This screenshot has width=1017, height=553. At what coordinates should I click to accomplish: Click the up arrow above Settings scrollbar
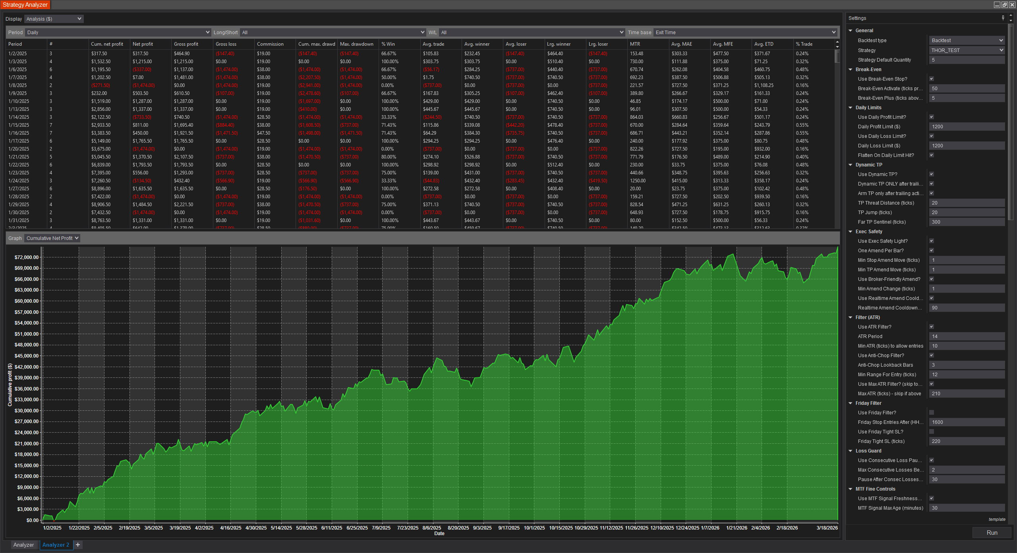[1011, 15]
